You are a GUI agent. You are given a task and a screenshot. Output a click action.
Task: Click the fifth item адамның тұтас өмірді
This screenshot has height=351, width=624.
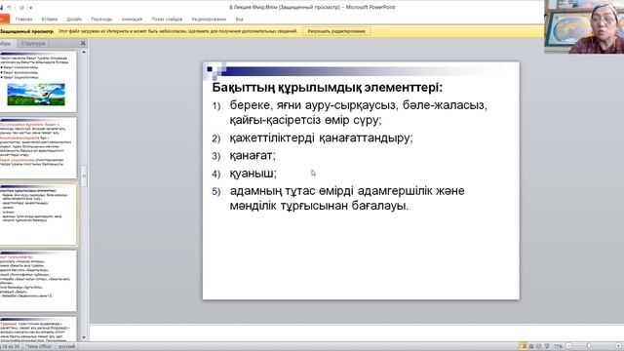(347, 198)
